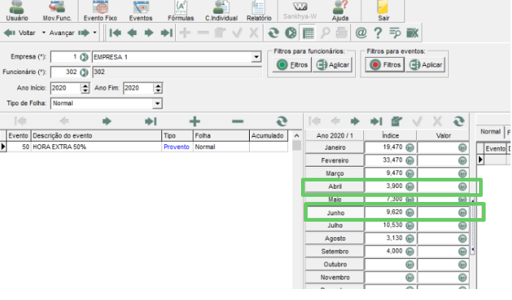Click the Funcionário code input field
The width and height of the screenshot is (512, 300).
pos(64,72)
